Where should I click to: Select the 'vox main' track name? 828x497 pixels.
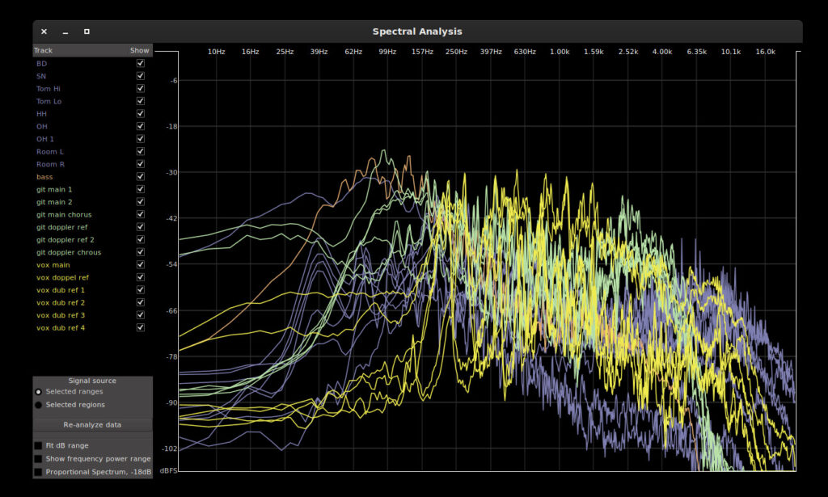coord(53,265)
